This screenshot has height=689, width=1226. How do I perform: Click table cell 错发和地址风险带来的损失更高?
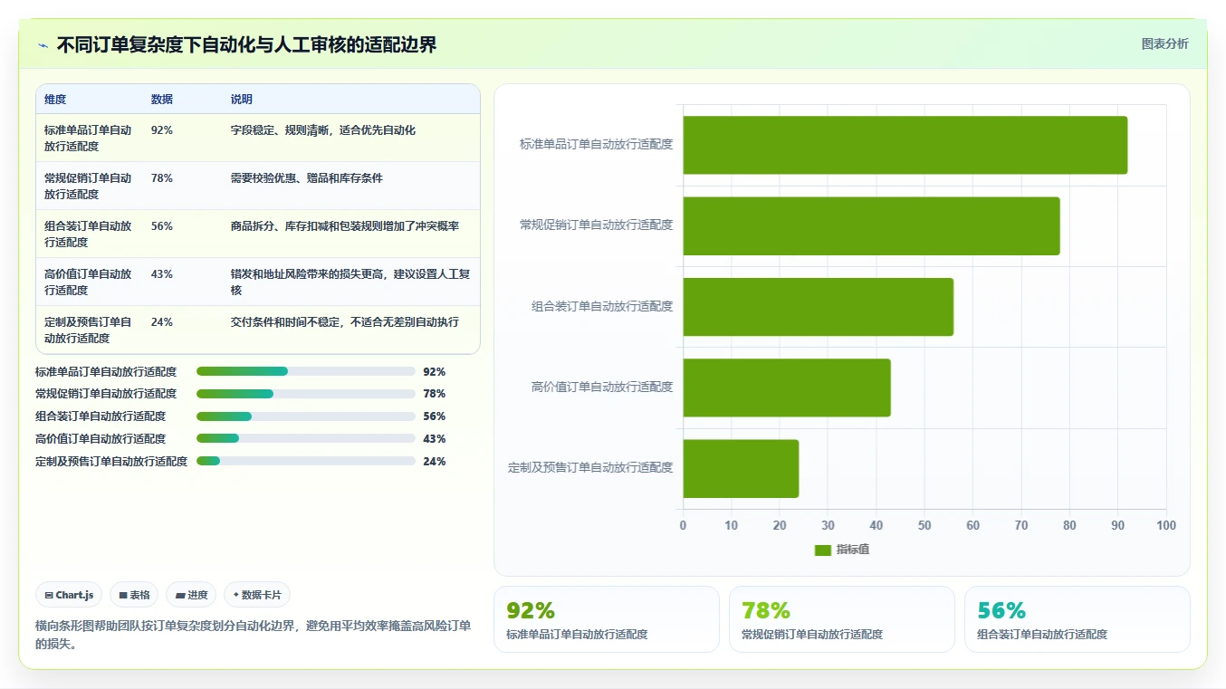click(351, 282)
